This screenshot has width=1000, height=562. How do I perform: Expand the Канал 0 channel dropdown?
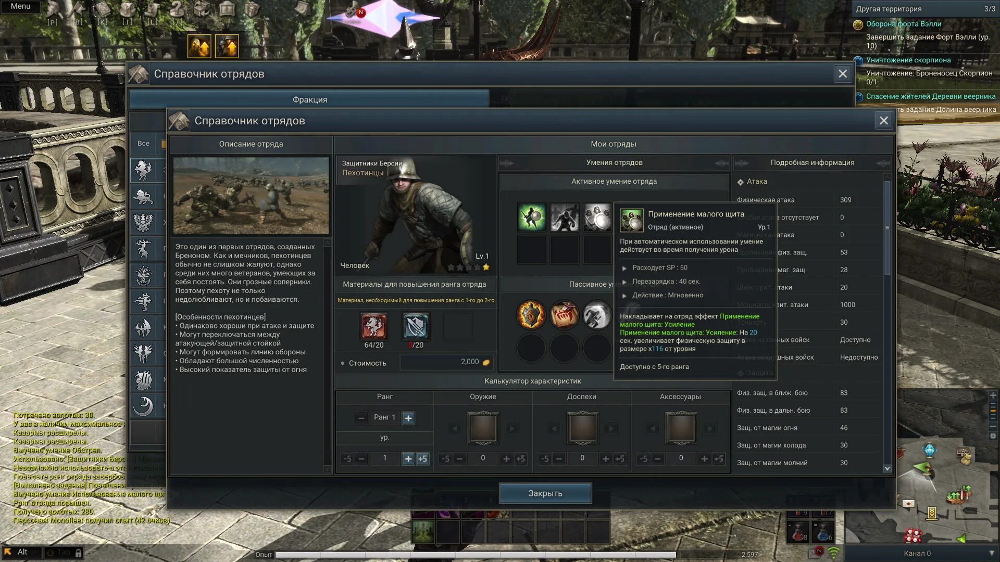click(991, 553)
